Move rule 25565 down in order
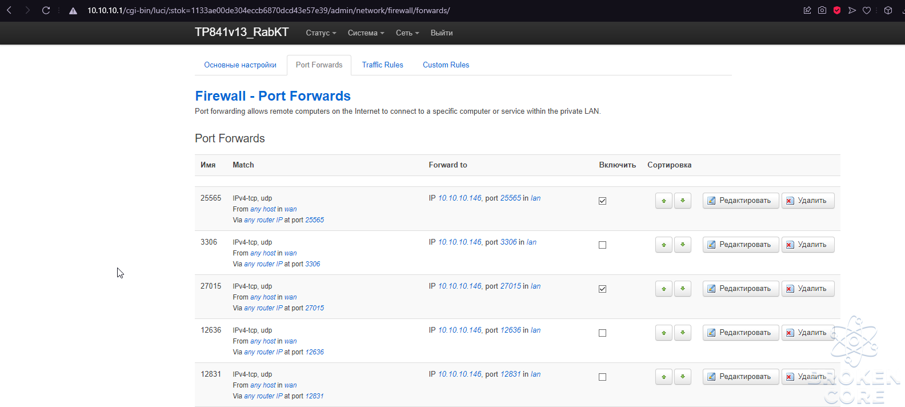905x407 pixels. click(683, 201)
